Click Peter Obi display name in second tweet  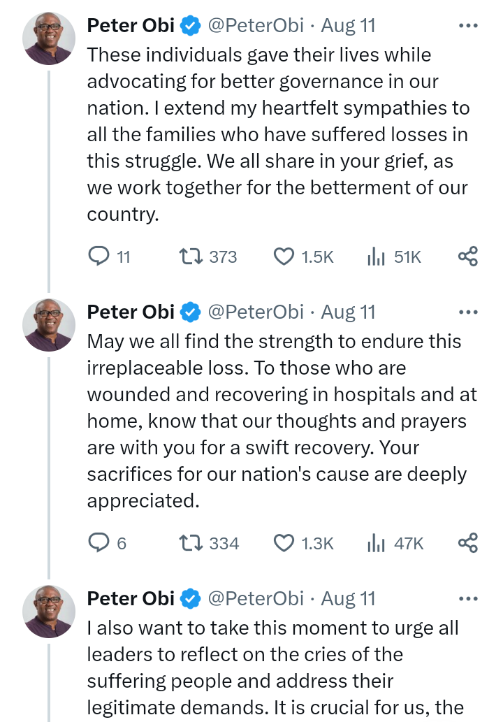tap(131, 312)
